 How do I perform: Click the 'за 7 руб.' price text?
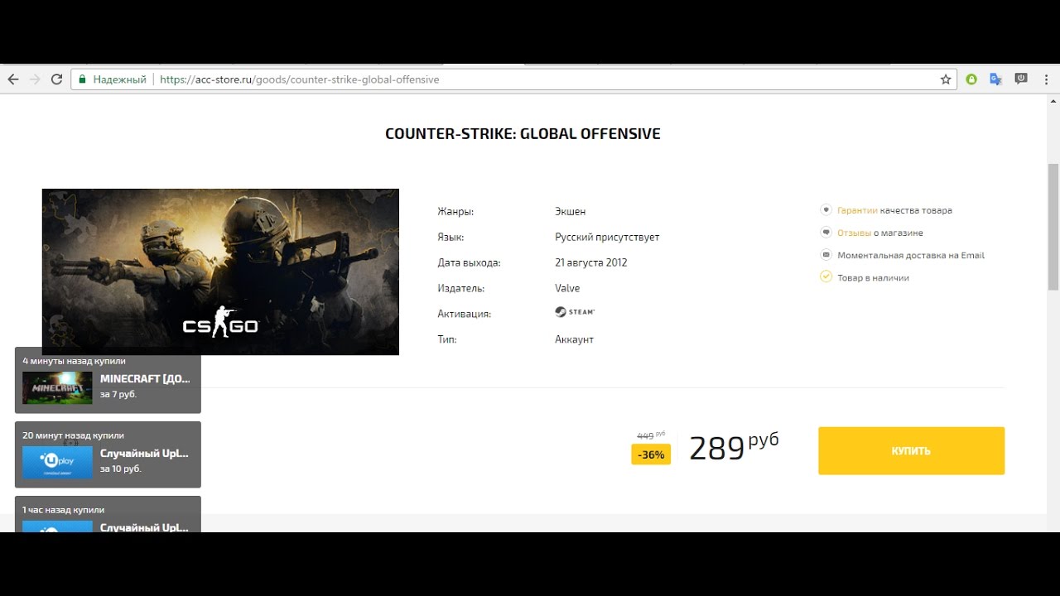118,394
